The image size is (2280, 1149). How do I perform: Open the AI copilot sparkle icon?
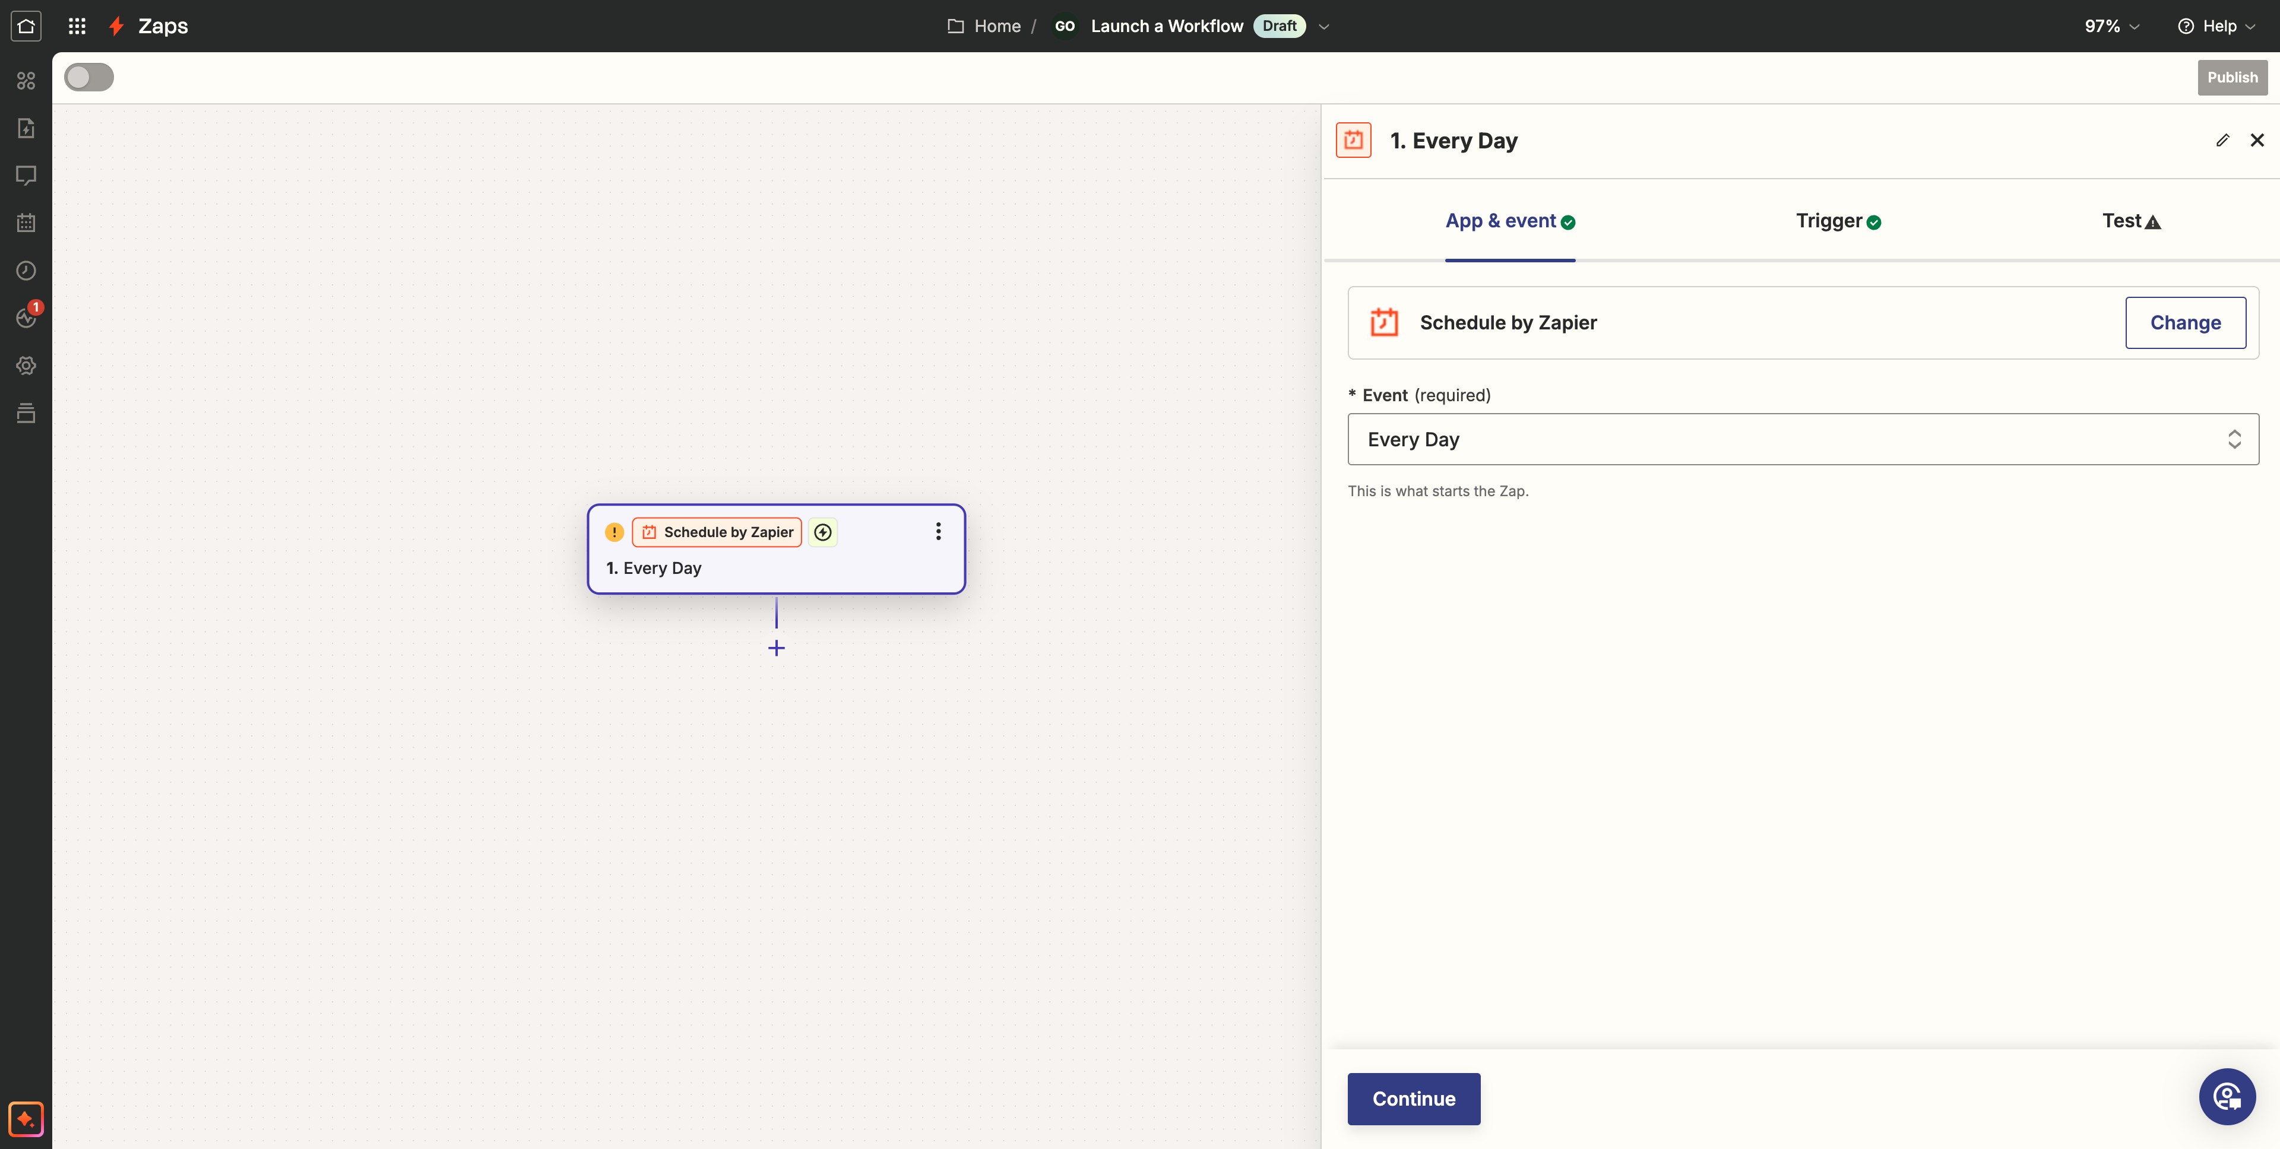click(x=26, y=1119)
